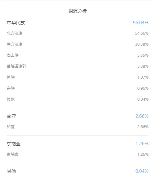Select the 南亚 category heading

[x=11, y=116]
